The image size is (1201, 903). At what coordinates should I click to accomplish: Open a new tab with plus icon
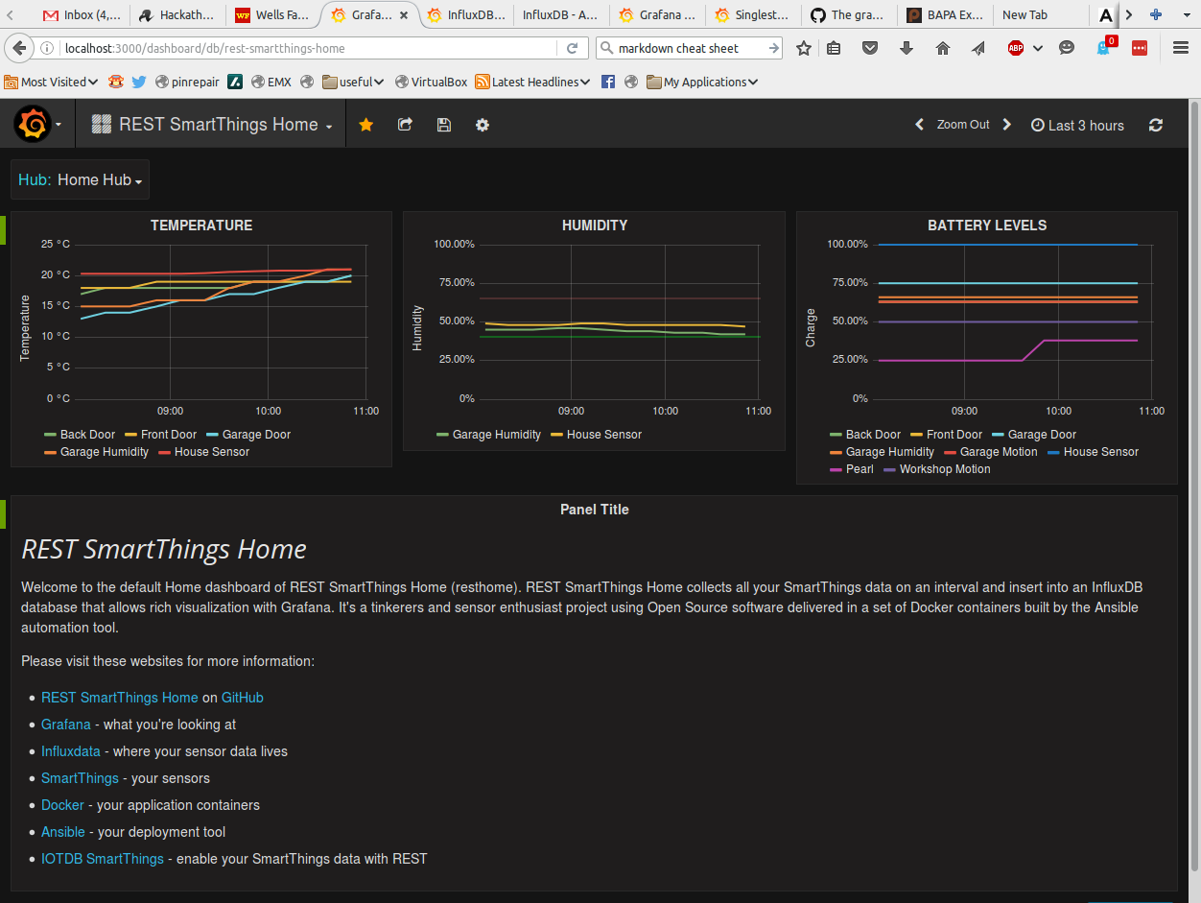1156,14
